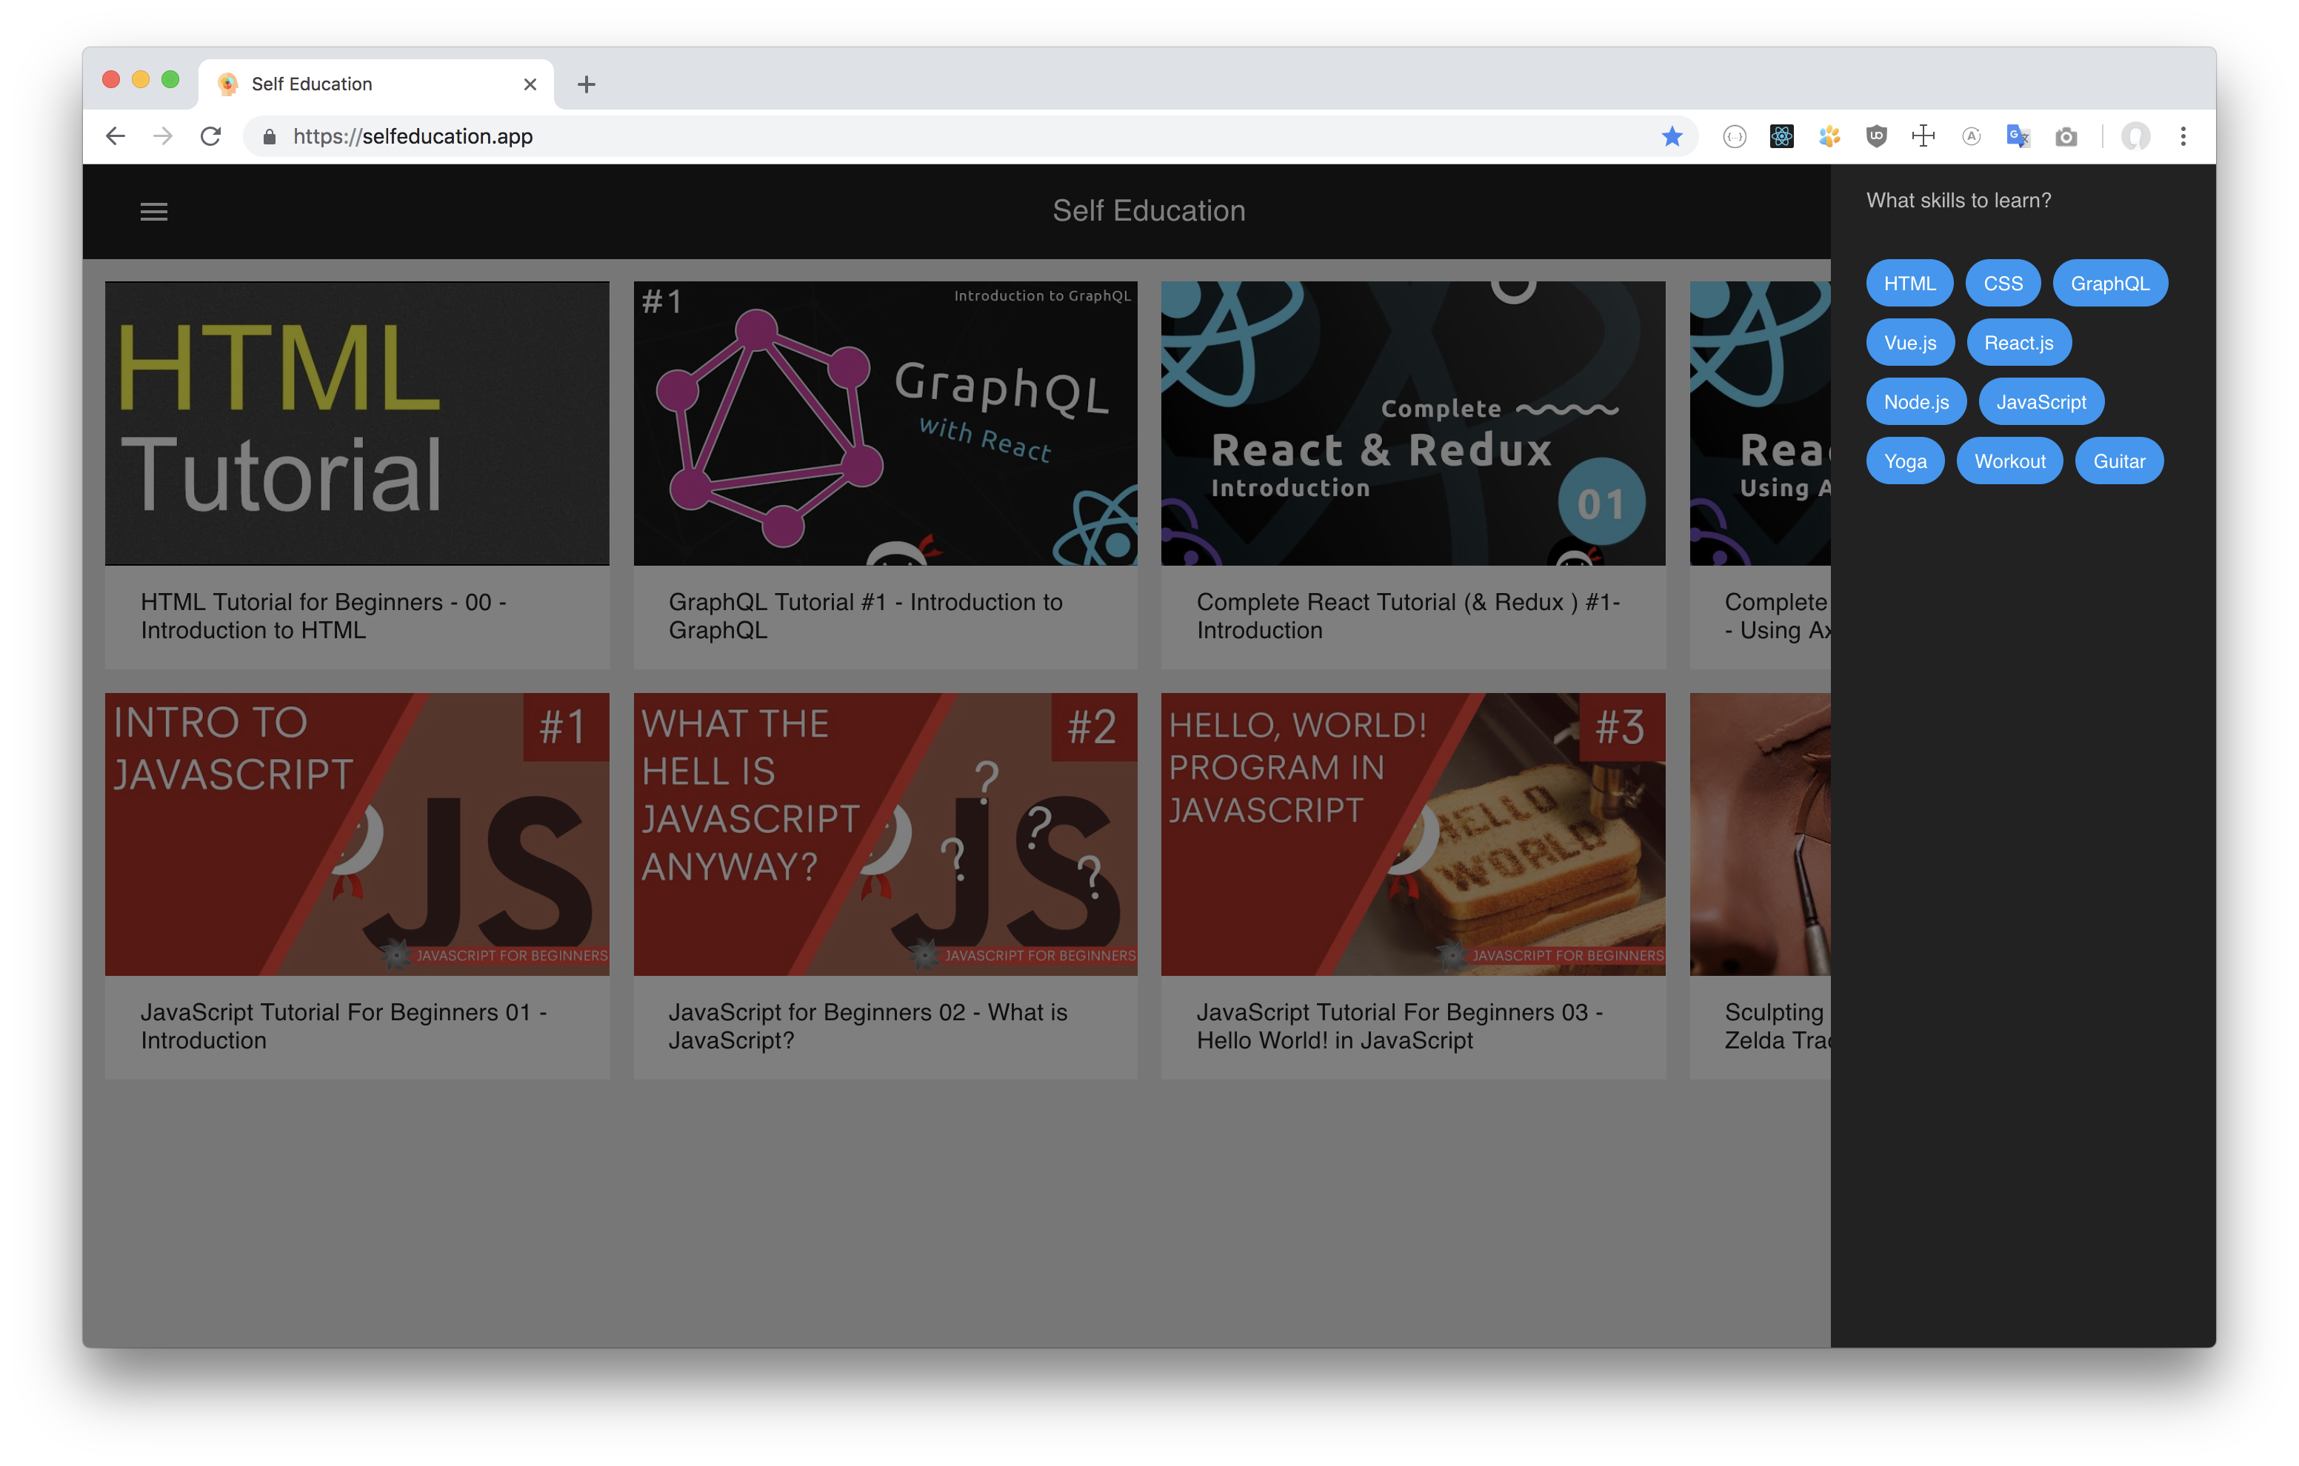The image size is (2299, 1466).
Task: Toggle the GraphQL skill chip
Action: coord(2109,284)
